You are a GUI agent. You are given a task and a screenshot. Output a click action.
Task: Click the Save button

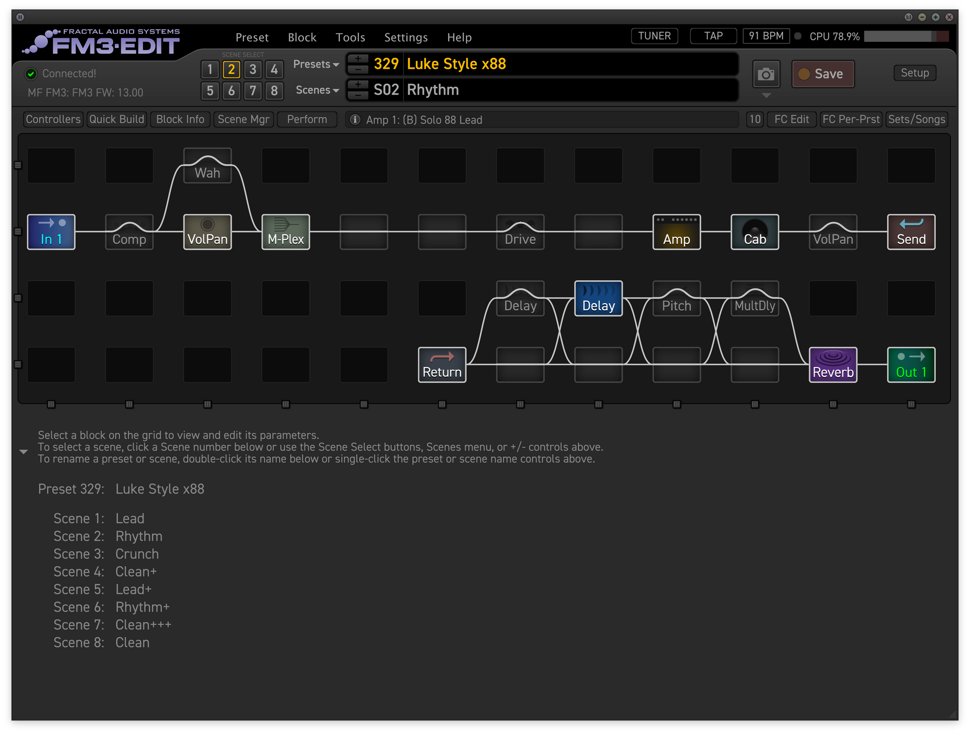823,74
